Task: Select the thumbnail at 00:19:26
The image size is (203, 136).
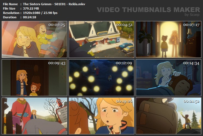Action: (101, 116)
